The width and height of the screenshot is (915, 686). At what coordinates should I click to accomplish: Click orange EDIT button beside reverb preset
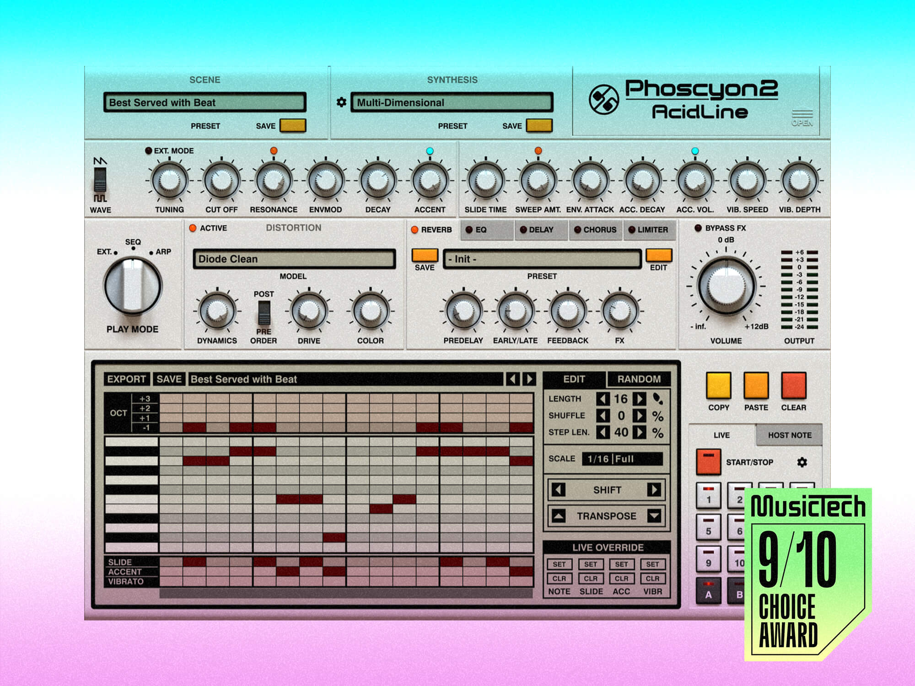tap(659, 255)
